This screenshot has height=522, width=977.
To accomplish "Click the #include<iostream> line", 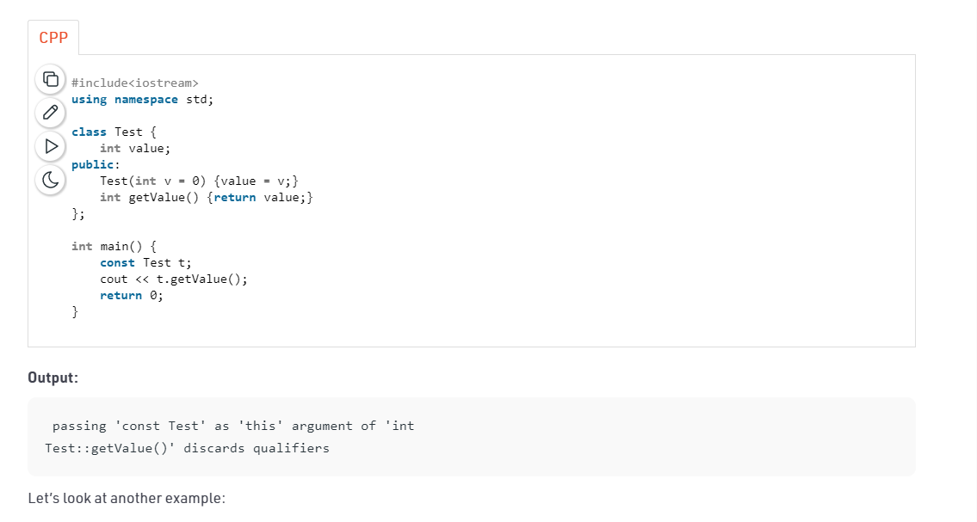I will point(135,83).
